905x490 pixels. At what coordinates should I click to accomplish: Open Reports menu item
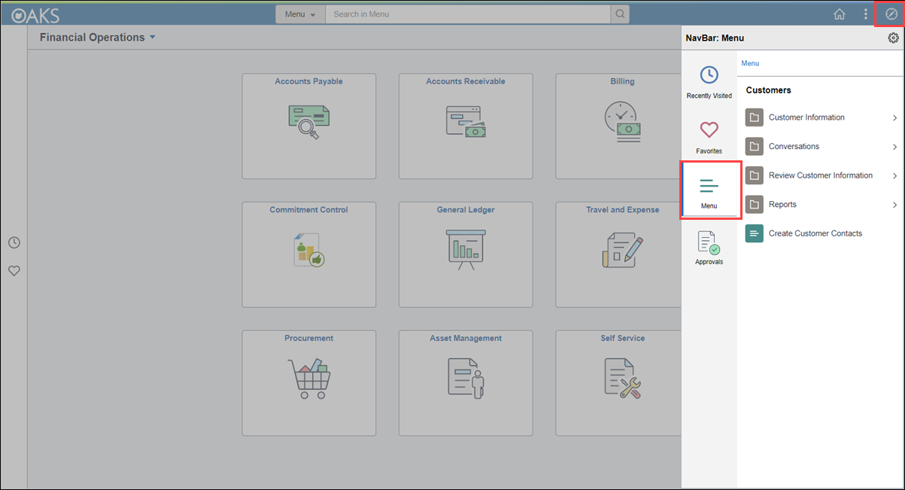coord(821,204)
